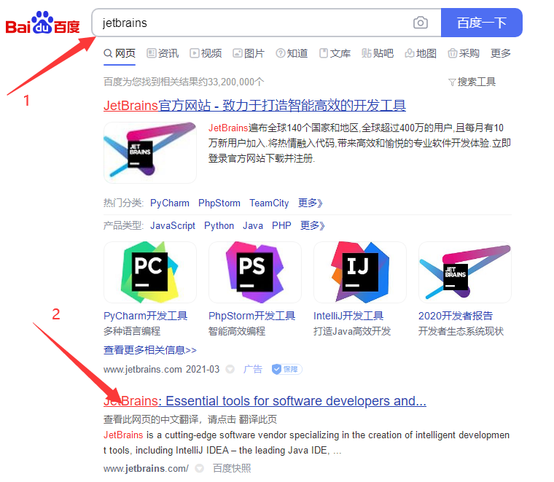
Task: Click 查看更多相关信息>> link
Action: pos(150,350)
